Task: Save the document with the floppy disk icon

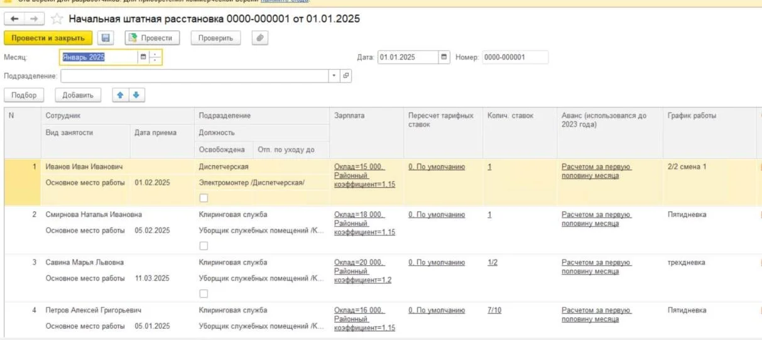Action: click(x=106, y=38)
